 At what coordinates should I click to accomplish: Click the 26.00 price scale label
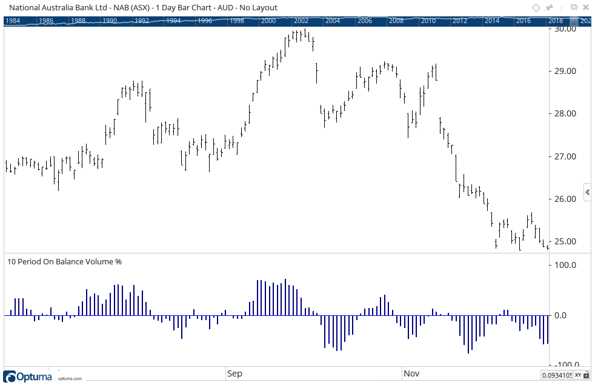565,199
